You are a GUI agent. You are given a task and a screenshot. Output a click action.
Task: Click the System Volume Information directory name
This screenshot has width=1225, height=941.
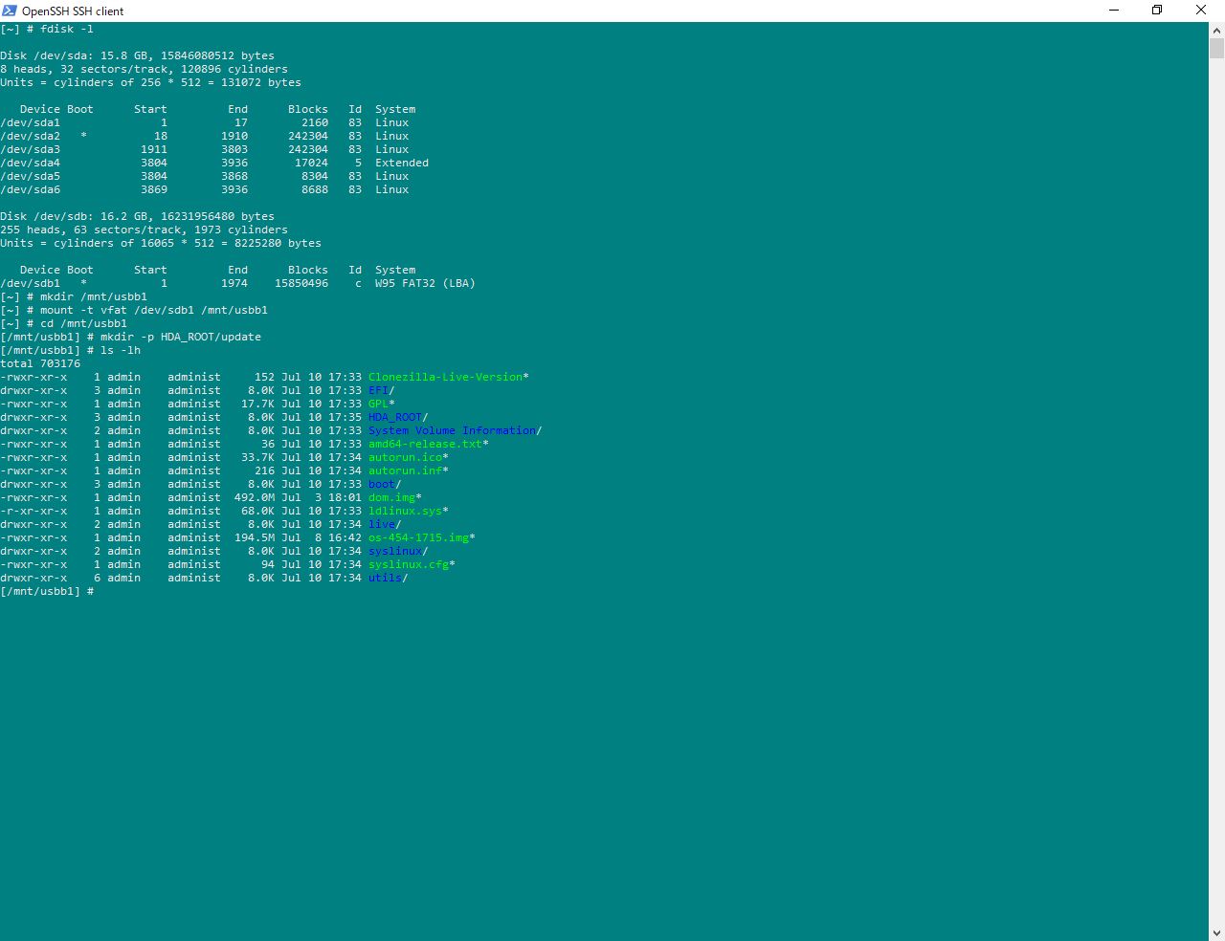(452, 430)
